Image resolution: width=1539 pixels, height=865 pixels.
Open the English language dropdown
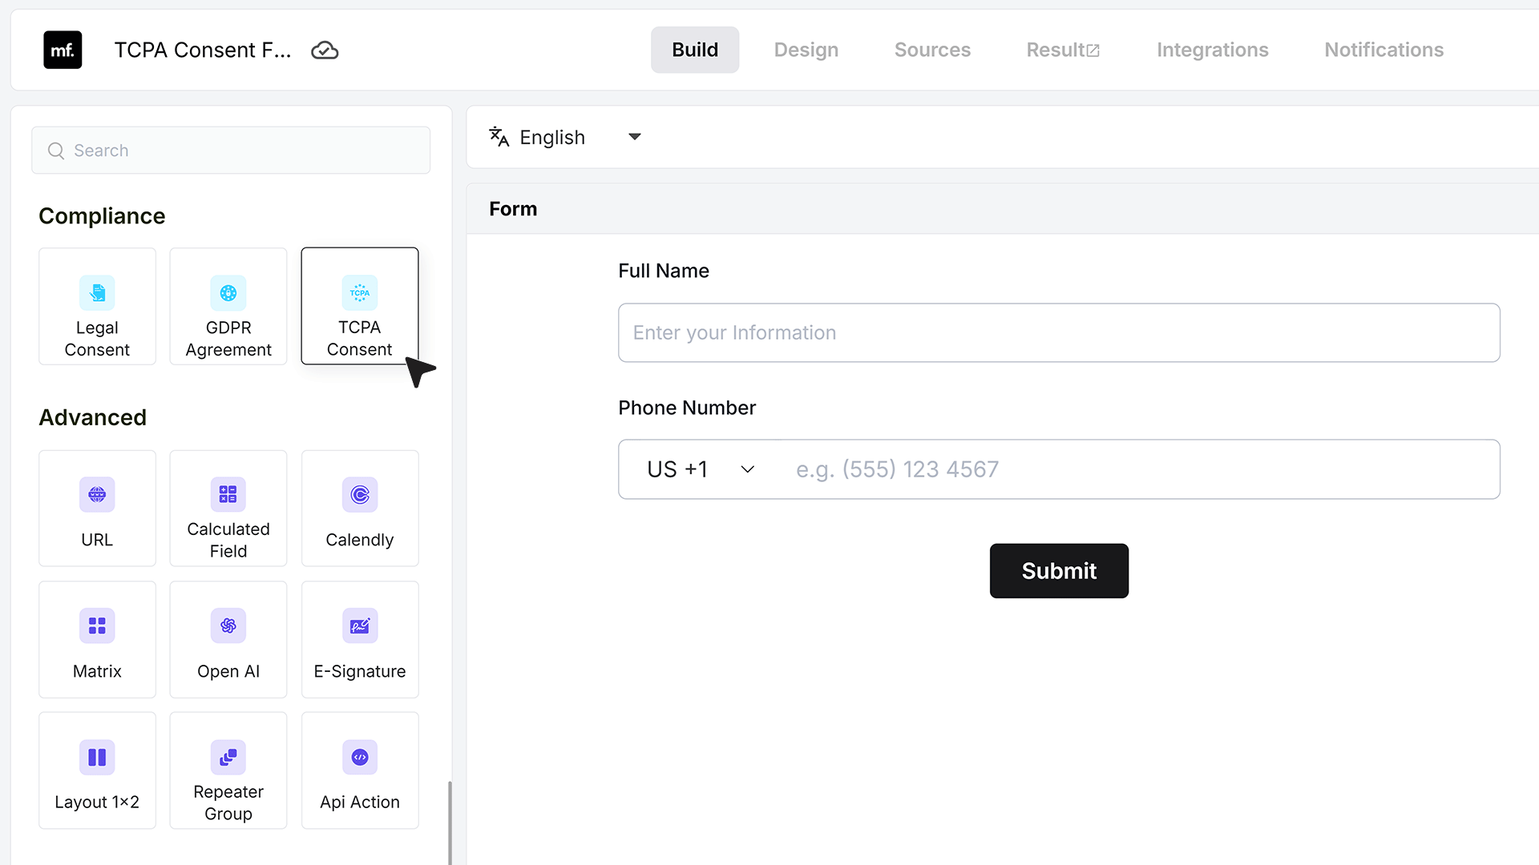566,137
